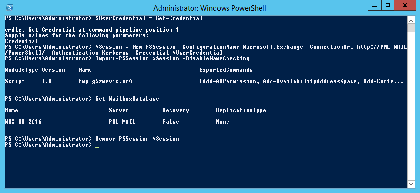
Task: Click the Remove-PSSession $Session command line
Action: [137, 139]
